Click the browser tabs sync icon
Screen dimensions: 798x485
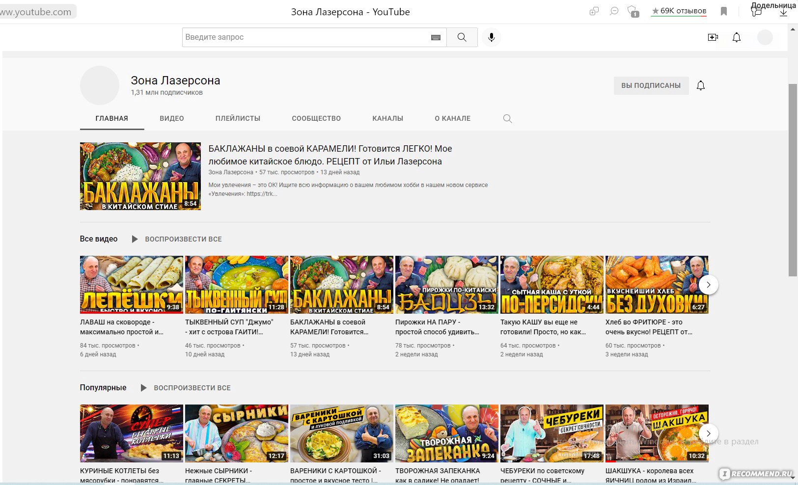(x=594, y=11)
